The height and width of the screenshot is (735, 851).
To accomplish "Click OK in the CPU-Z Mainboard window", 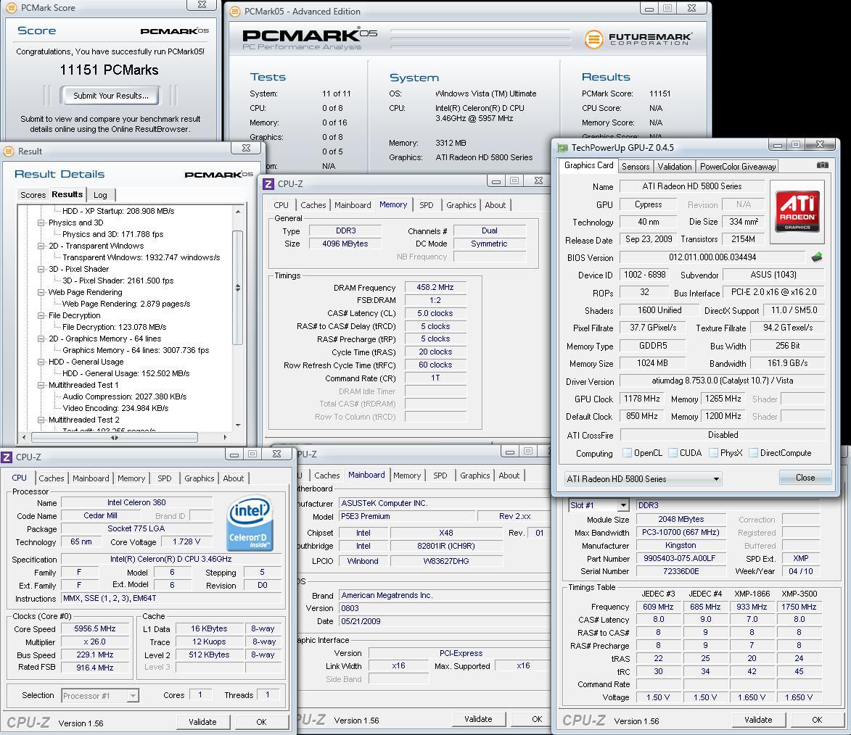I will click(x=537, y=719).
